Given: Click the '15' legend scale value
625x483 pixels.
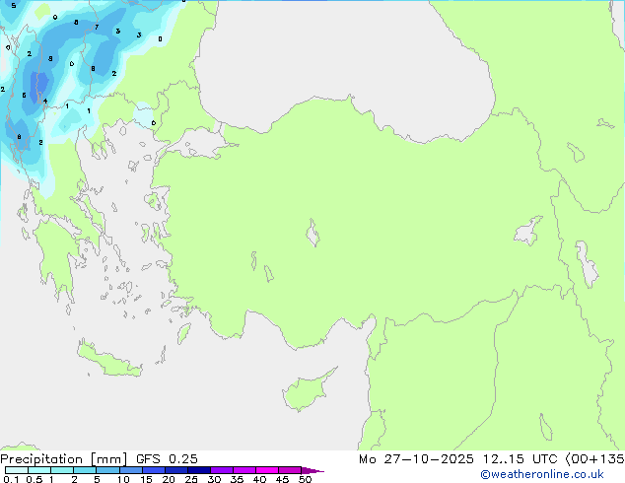Looking at the screenshot, I should [146, 479].
